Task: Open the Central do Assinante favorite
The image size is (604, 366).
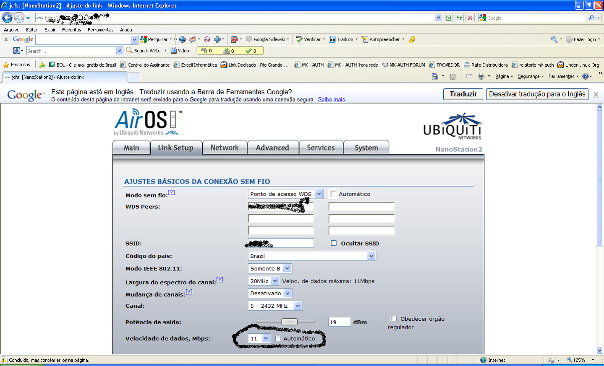Action: [145, 65]
